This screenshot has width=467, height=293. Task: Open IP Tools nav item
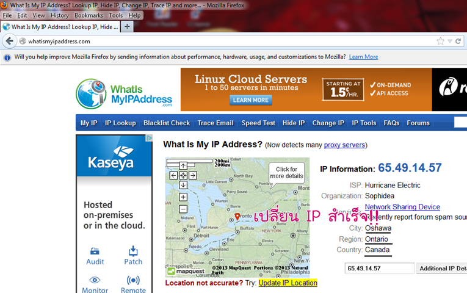[x=364, y=123]
